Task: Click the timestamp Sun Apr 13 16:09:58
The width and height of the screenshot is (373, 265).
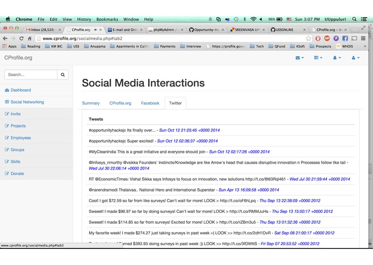Action: pyautogui.click(x=248, y=190)
